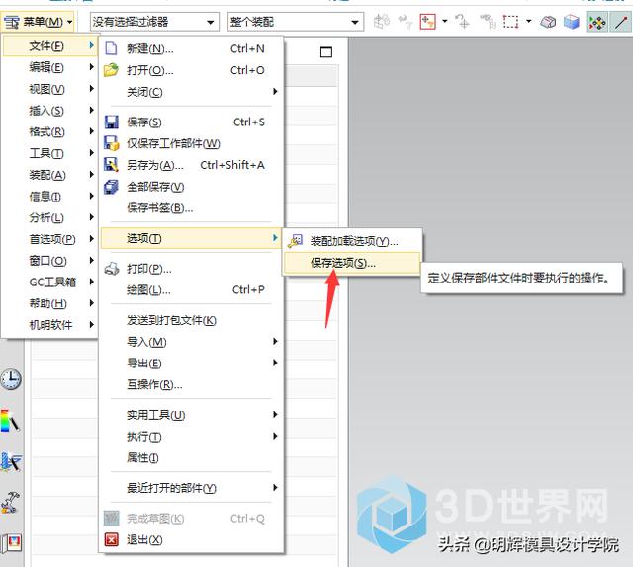Click the book-shaped sidebar icon at bottom

pyautogui.click(x=11, y=543)
